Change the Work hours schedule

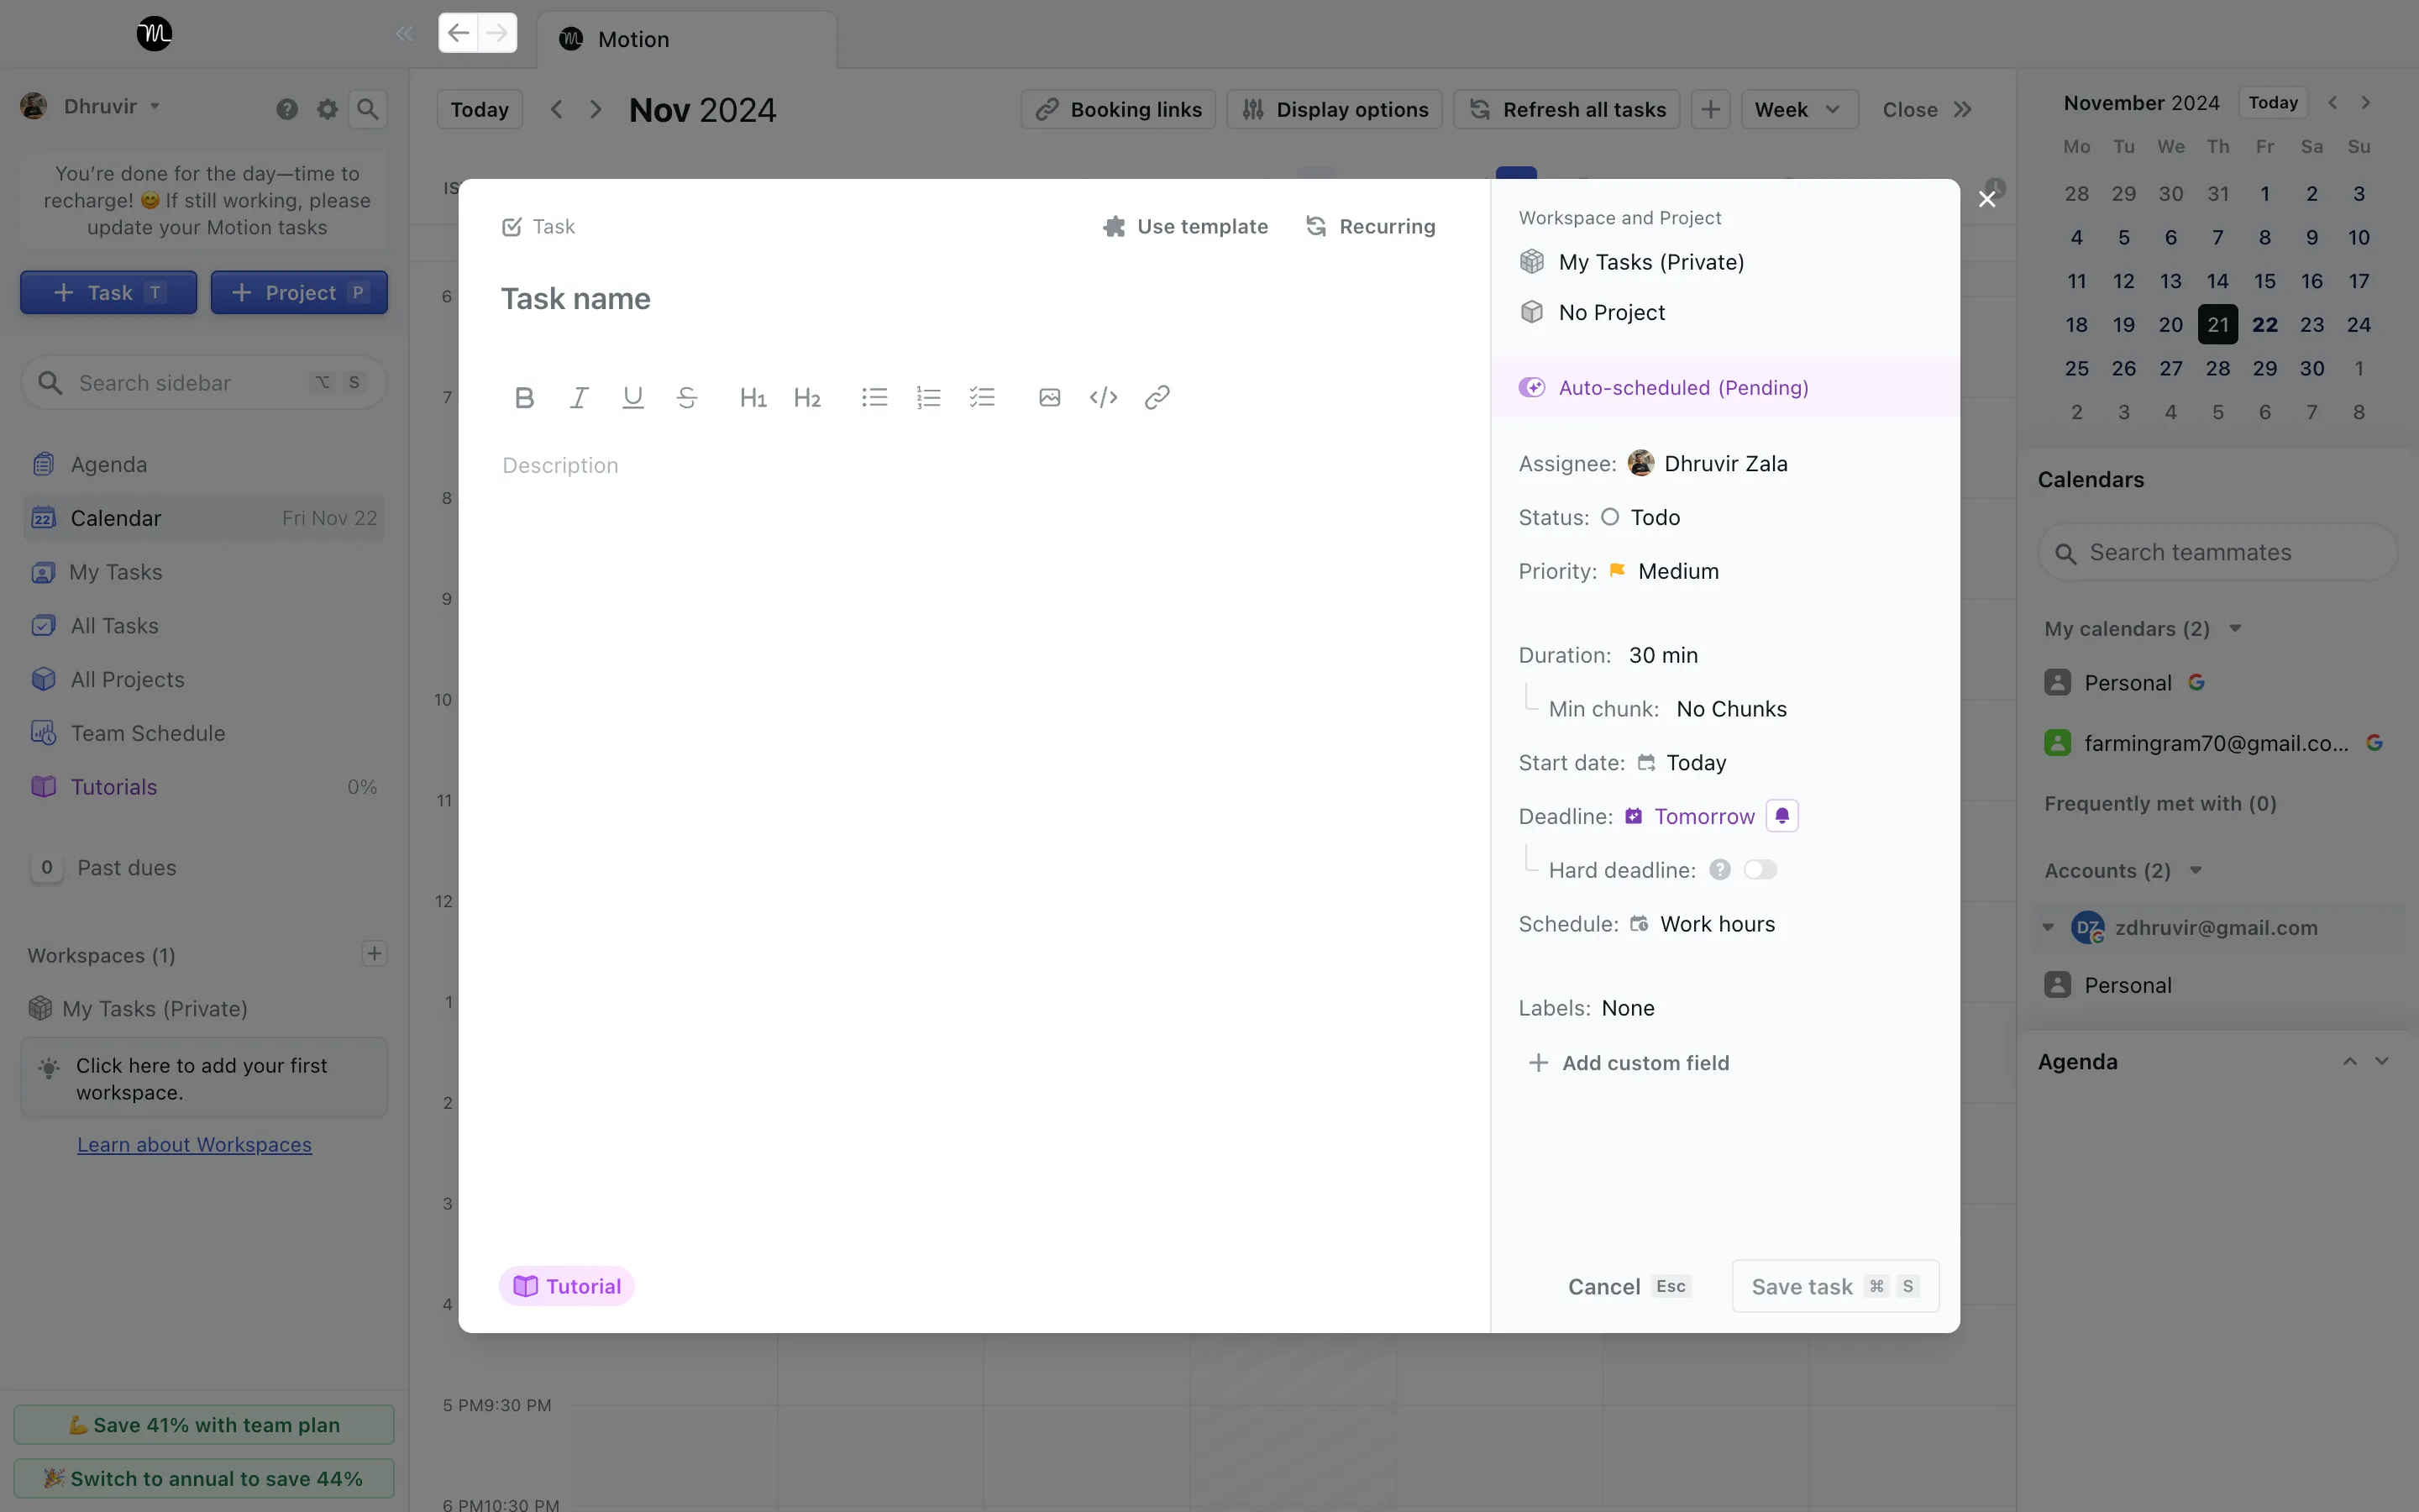(1703, 925)
